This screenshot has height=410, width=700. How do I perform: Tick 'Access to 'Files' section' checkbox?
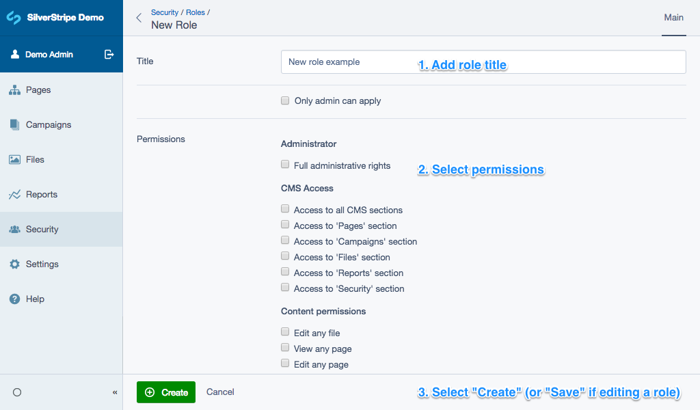[285, 256]
